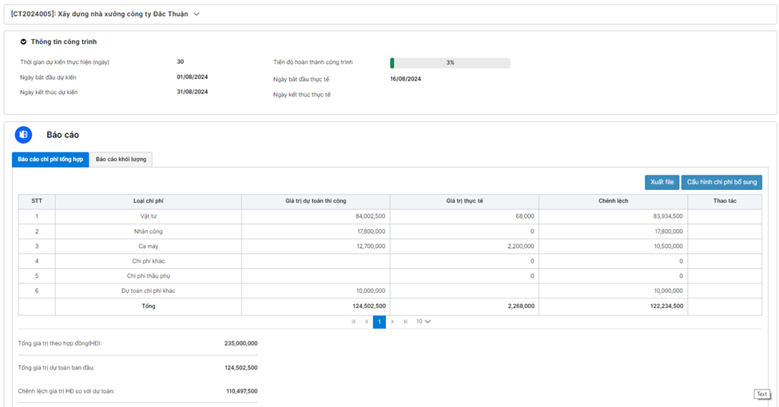
Task: Click the blue Báo cáo report icon
Action: pos(23,135)
